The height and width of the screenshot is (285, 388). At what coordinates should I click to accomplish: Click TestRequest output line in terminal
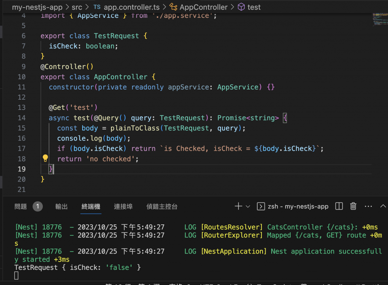(77, 268)
